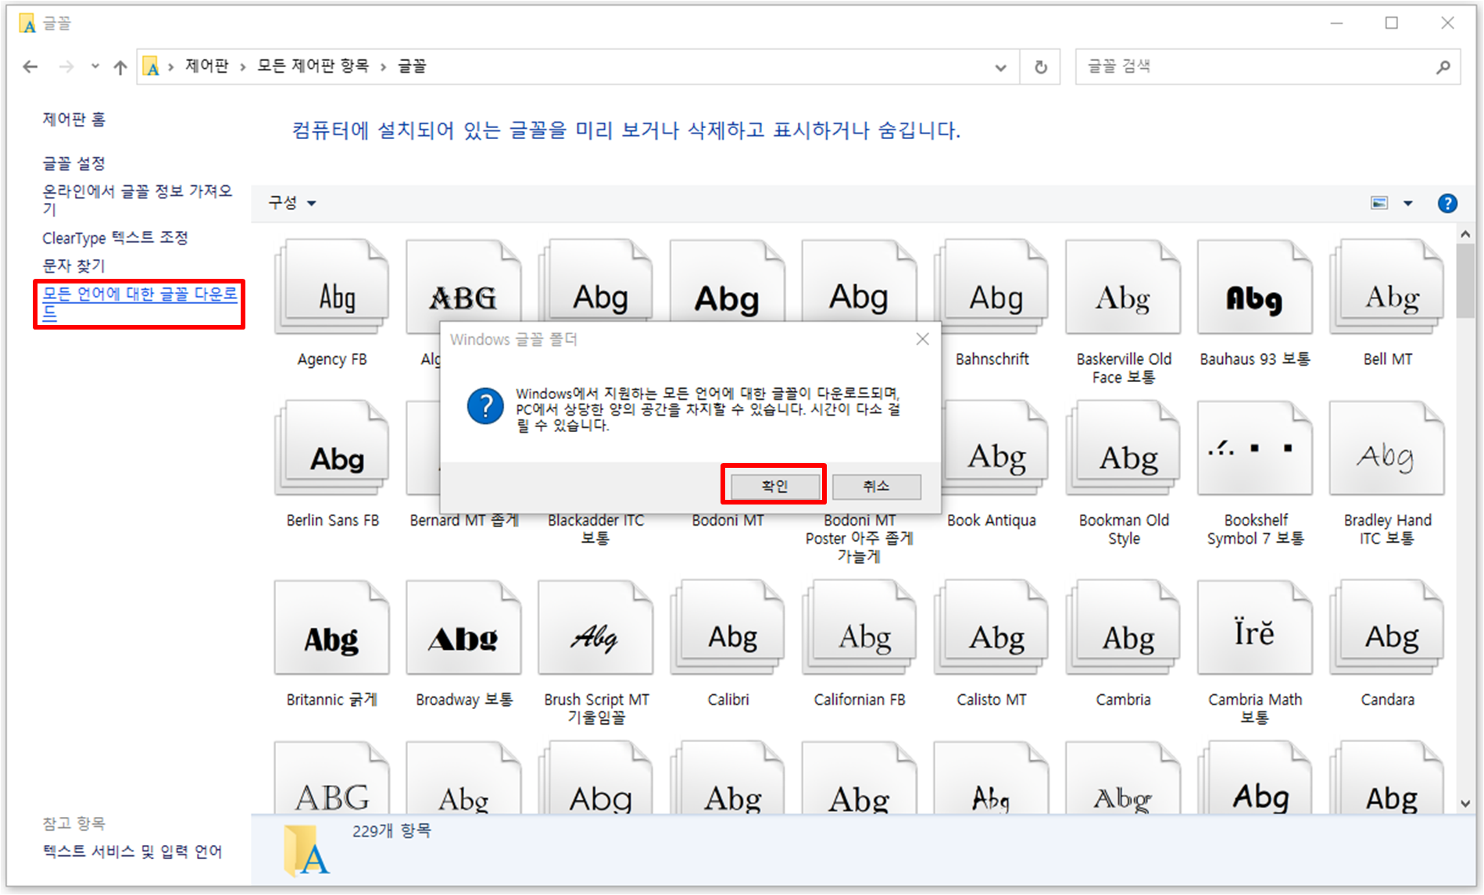Click 모든 언어에 대한 글꼴 다운로드 link
The image size is (1484, 895).
[x=140, y=303]
